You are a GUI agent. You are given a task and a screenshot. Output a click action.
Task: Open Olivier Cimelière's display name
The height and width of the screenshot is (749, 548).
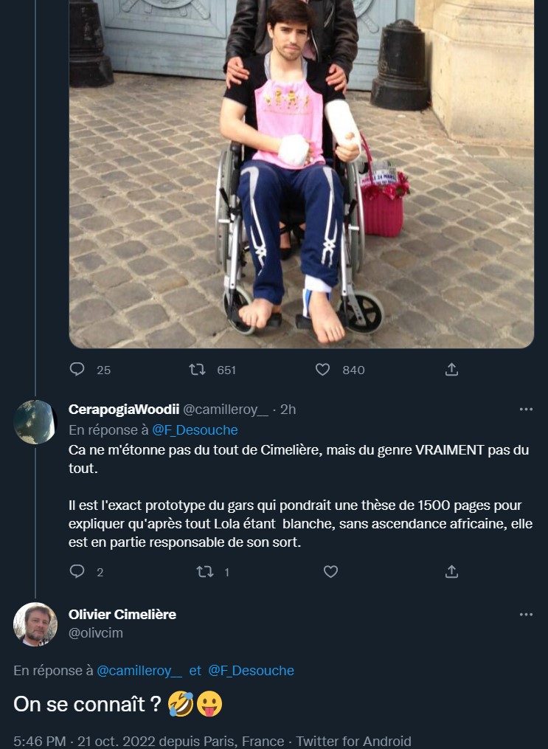tap(122, 615)
